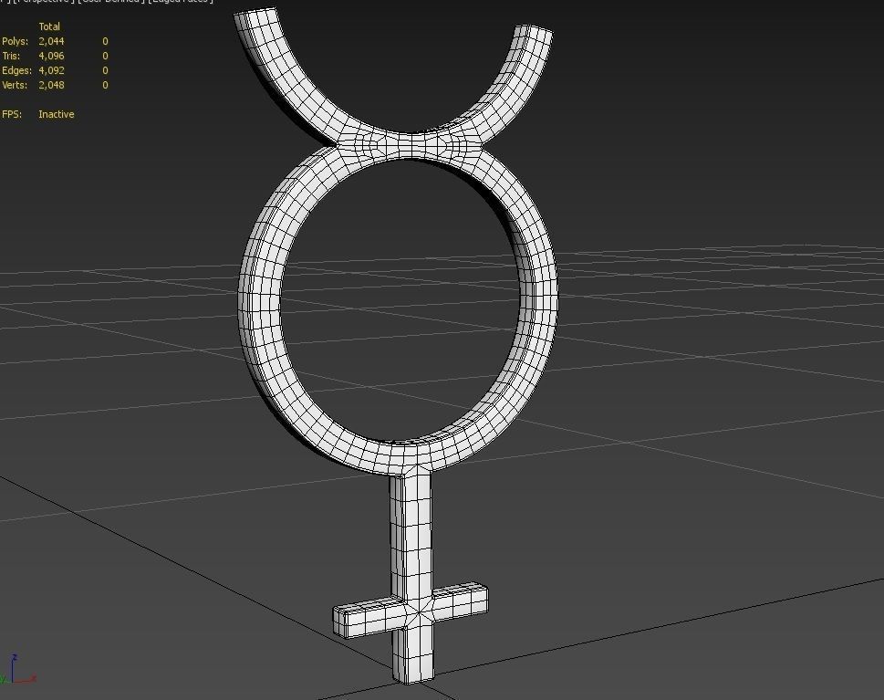Click the Tris total value 4,096
884x700 pixels.
tap(51, 56)
